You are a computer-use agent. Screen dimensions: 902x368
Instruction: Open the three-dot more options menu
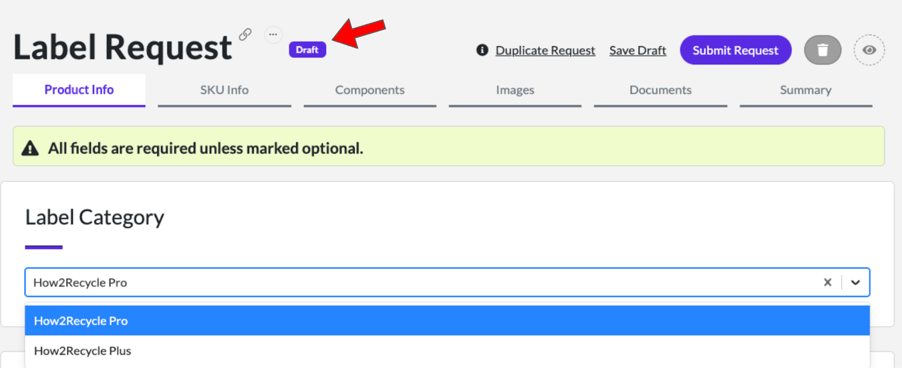273,34
